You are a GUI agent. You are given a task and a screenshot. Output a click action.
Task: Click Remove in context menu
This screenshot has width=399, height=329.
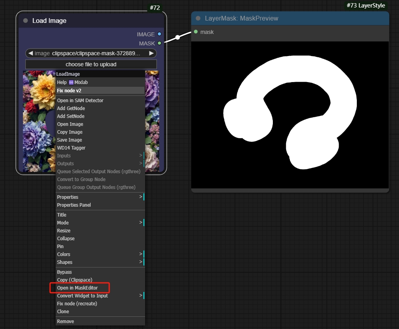(x=66, y=321)
